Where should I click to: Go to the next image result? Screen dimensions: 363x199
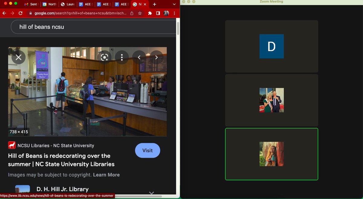tap(156, 57)
